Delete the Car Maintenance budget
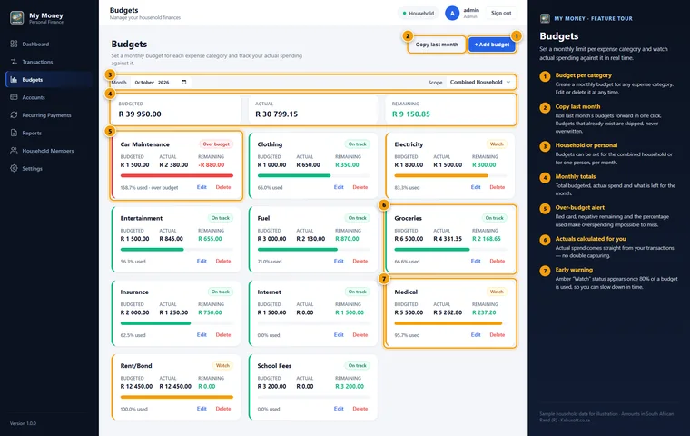This screenshot has width=690, height=436. pyautogui.click(x=223, y=187)
